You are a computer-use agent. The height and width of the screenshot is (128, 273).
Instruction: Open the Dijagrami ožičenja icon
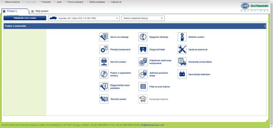[x=143, y=37]
